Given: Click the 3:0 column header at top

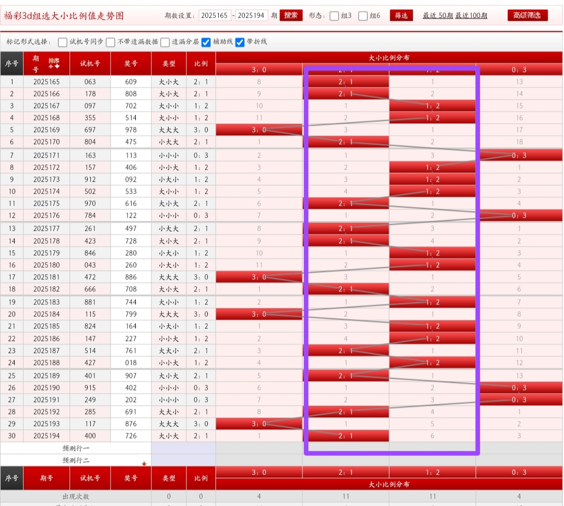Looking at the screenshot, I should click(x=259, y=69).
